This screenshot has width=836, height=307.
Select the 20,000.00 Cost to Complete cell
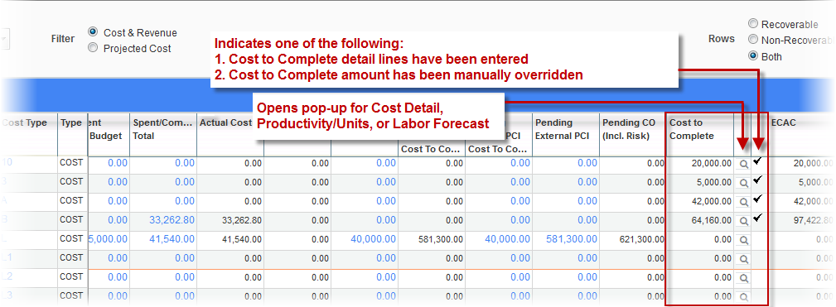699,164
